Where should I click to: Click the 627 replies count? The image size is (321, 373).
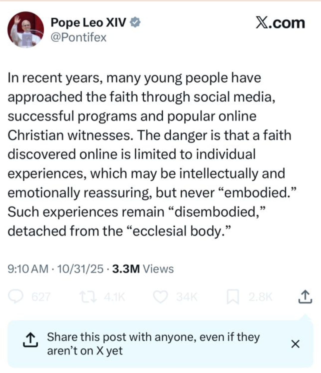(41, 297)
